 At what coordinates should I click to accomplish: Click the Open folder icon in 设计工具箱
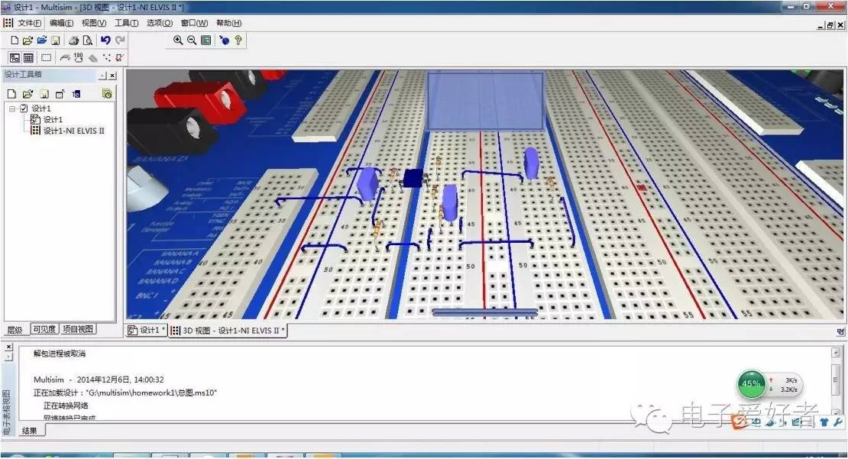click(x=28, y=93)
